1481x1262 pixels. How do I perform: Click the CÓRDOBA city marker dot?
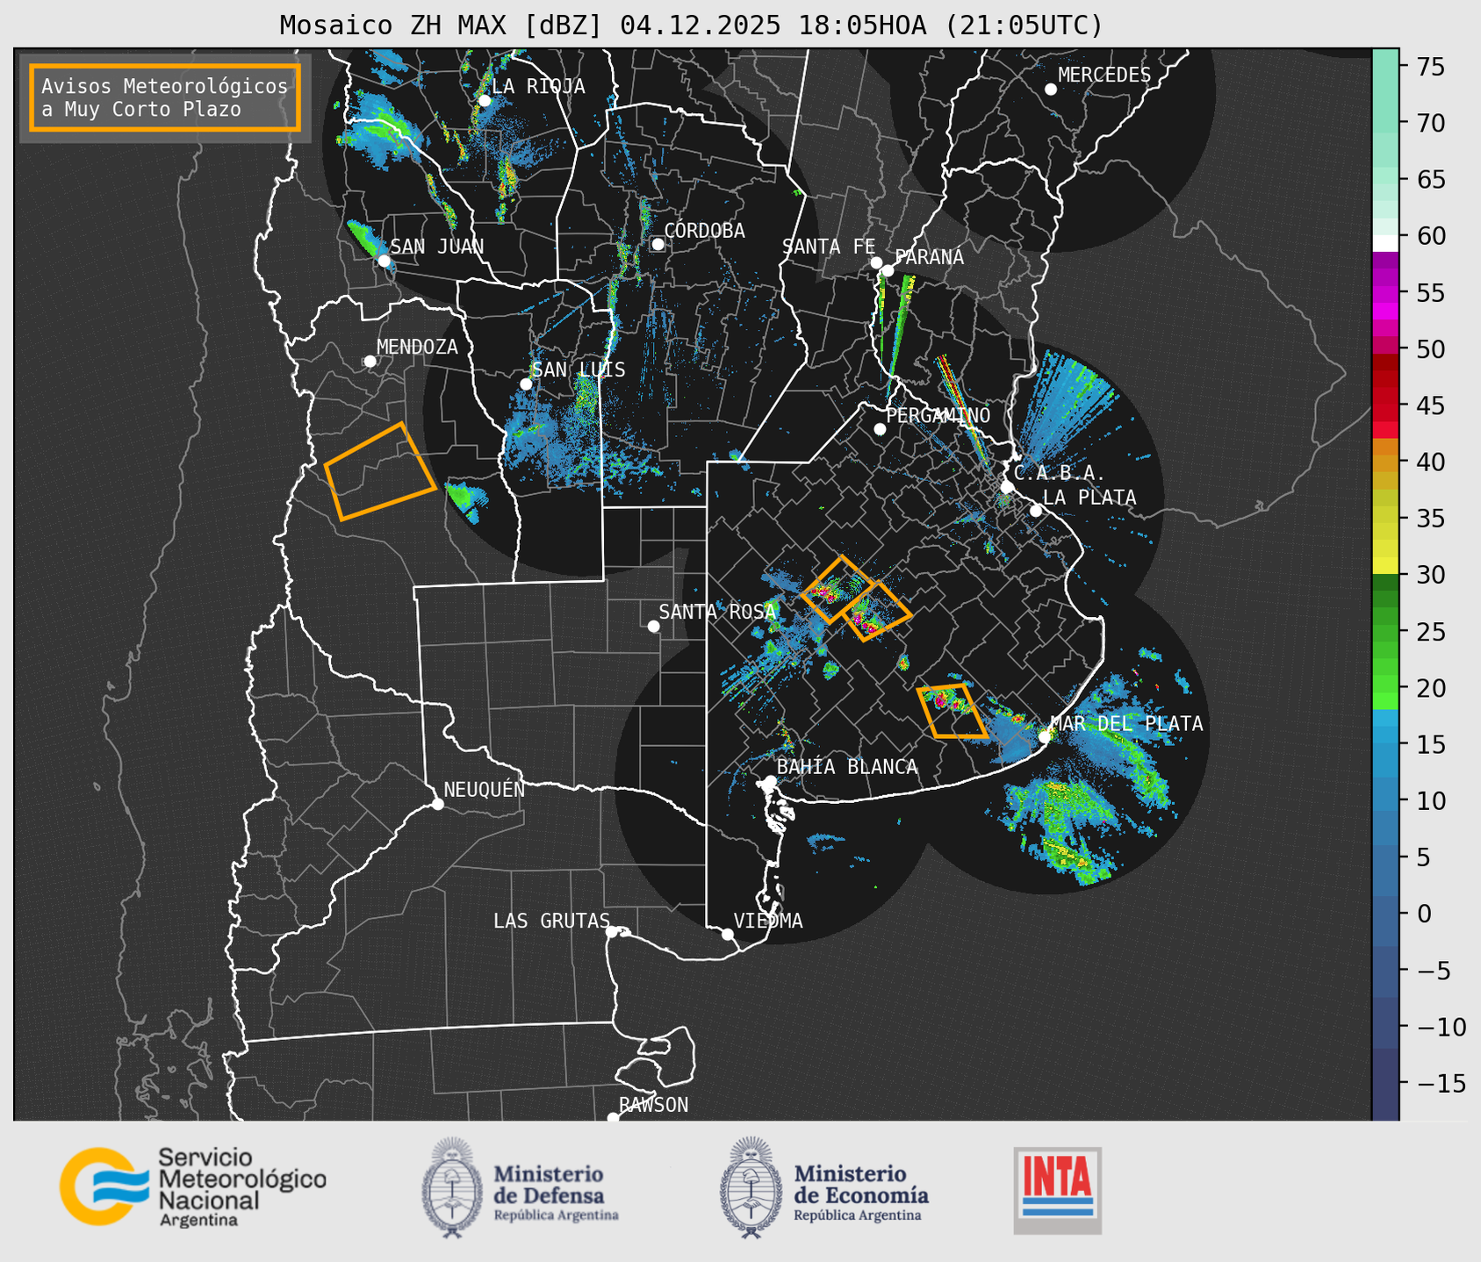658,244
